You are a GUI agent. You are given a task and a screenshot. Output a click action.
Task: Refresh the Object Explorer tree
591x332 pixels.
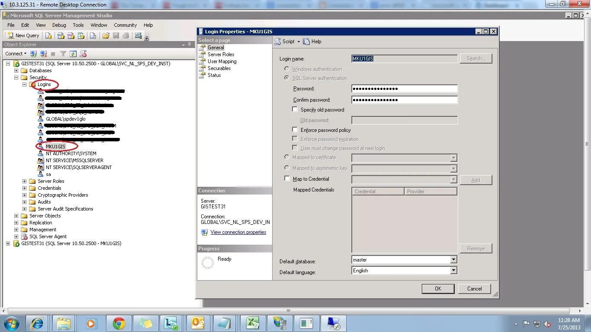(73, 54)
